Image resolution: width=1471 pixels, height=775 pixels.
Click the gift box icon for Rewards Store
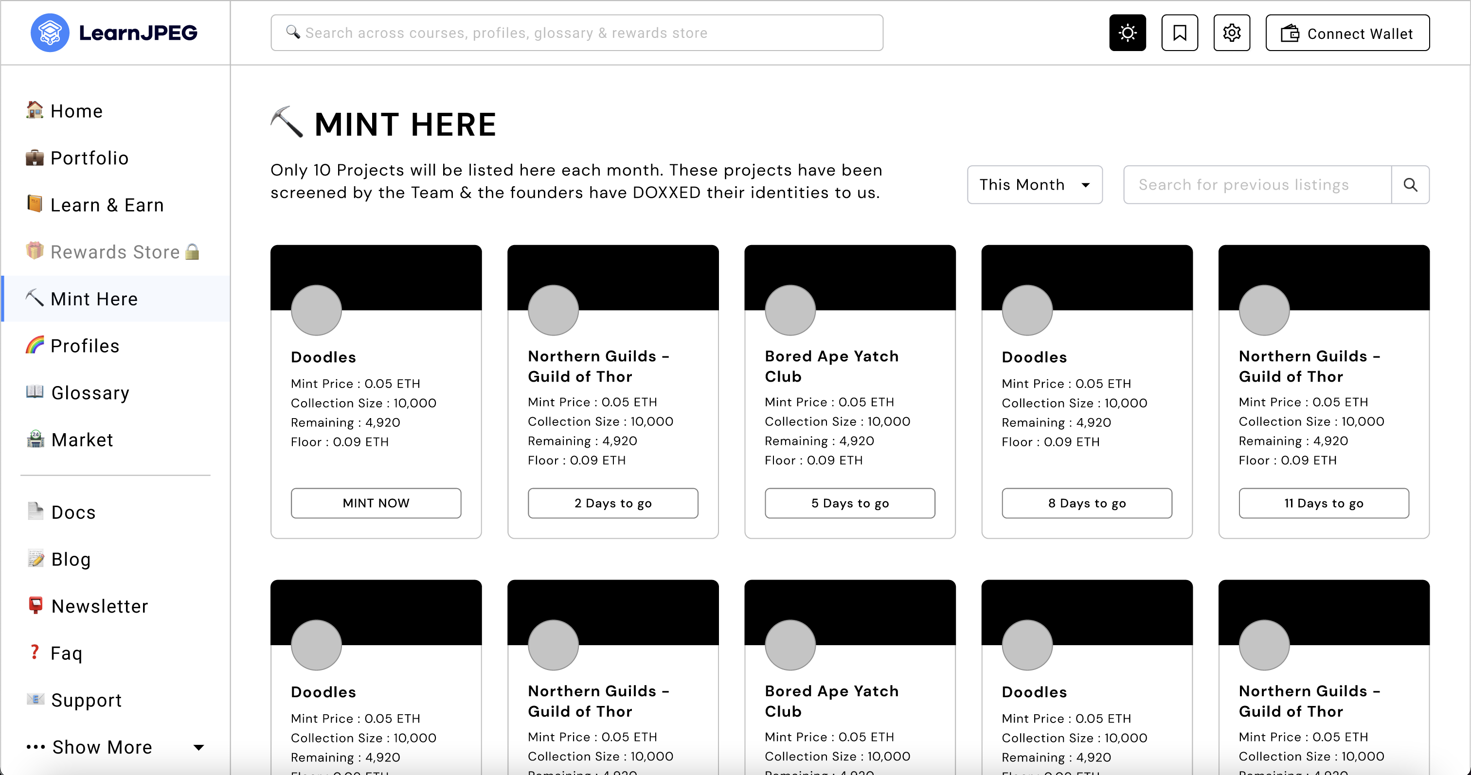tap(34, 250)
